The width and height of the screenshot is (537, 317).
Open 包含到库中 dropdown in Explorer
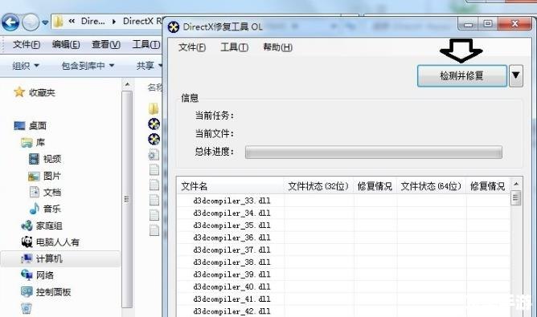(88, 65)
